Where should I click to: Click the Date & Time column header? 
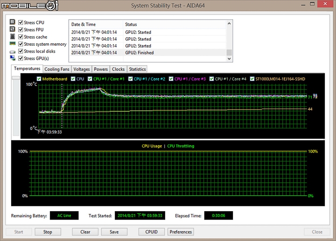96,24
